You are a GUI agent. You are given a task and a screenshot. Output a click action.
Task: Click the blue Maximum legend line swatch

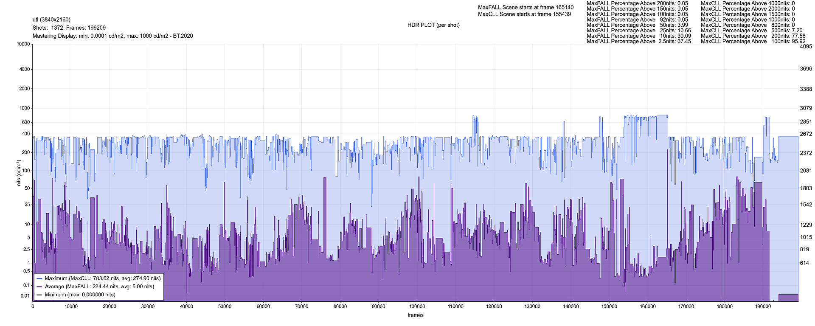point(39,279)
